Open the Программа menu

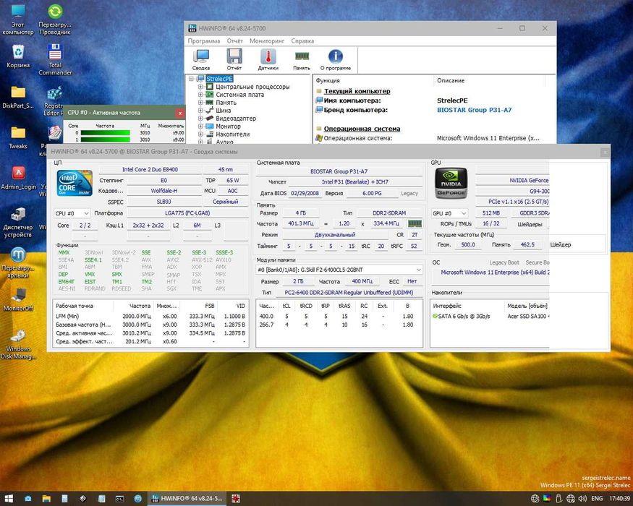tap(204, 40)
